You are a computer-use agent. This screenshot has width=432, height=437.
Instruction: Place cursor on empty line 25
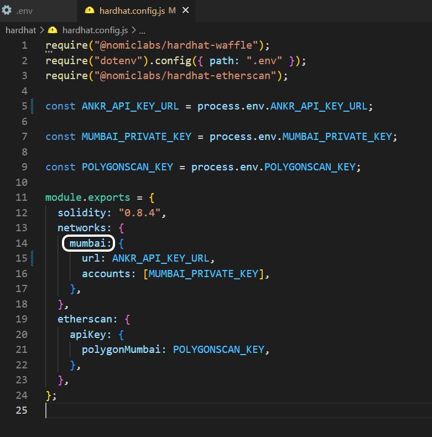point(238,410)
